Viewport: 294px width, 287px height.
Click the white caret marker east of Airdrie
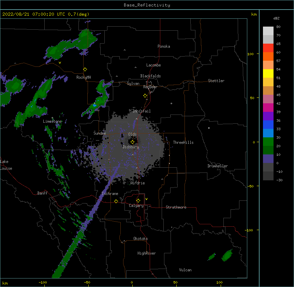(162, 179)
